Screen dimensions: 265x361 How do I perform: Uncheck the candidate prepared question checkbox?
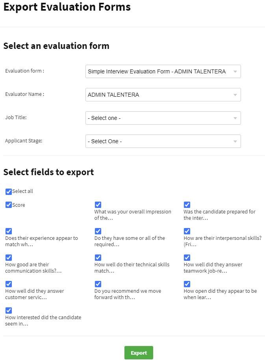tap(187, 205)
